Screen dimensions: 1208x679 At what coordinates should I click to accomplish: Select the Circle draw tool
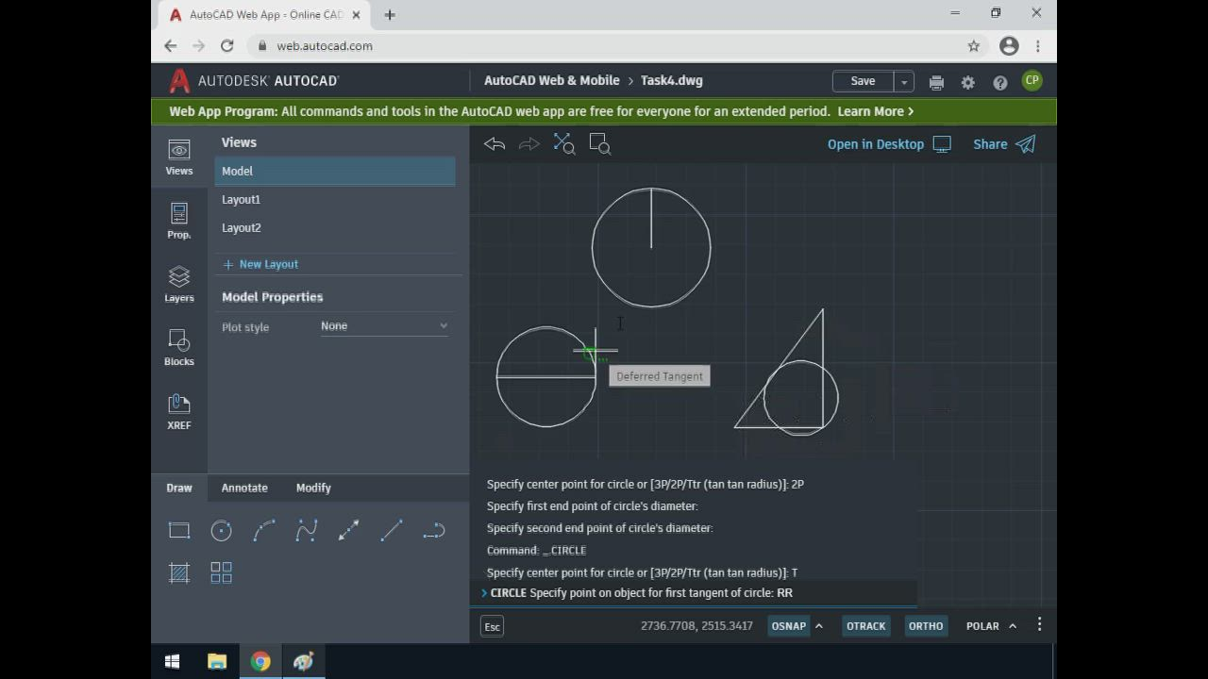tap(222, 531)
